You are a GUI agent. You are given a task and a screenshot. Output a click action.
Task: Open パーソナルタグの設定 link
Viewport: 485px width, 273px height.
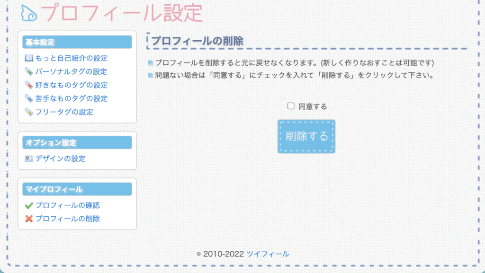coord(71,71)
